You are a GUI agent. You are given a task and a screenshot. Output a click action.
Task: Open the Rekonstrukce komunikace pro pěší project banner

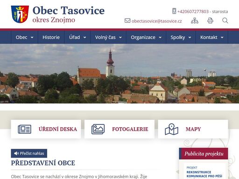pyautogui.click(x=204, y=172)
